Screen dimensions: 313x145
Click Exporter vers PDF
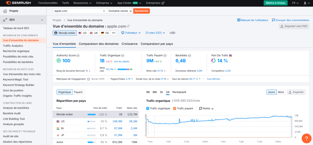(x=294, y=26)
